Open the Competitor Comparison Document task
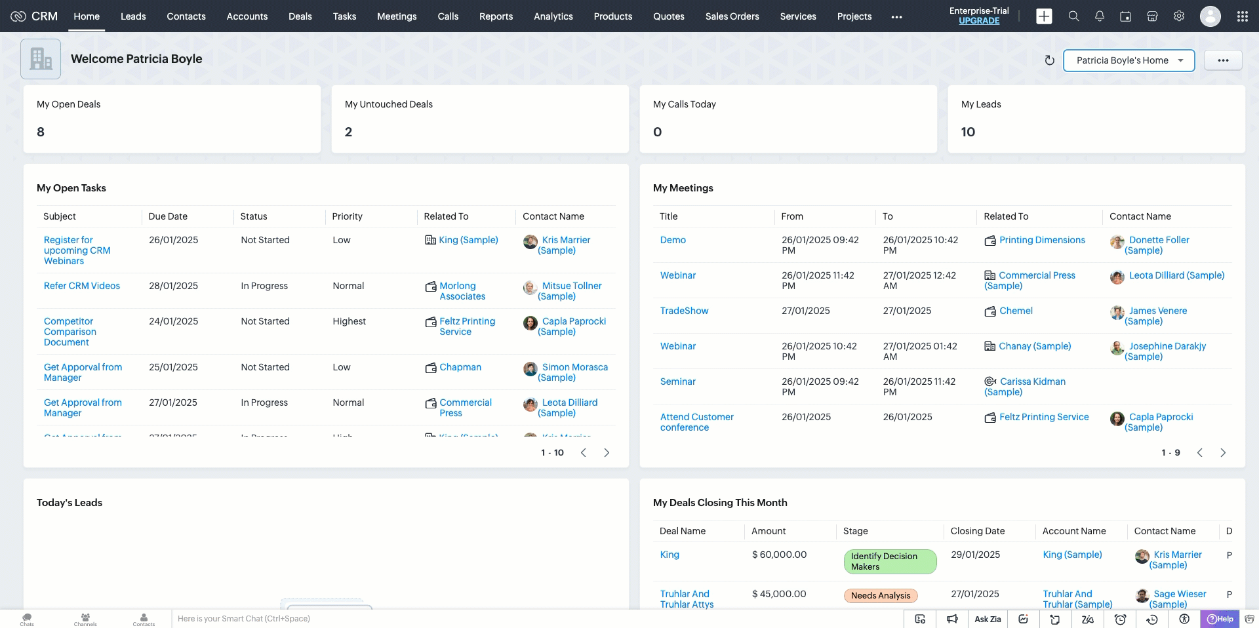The width and height of the screenshot is (1259, 628). [x=70, y=332]
